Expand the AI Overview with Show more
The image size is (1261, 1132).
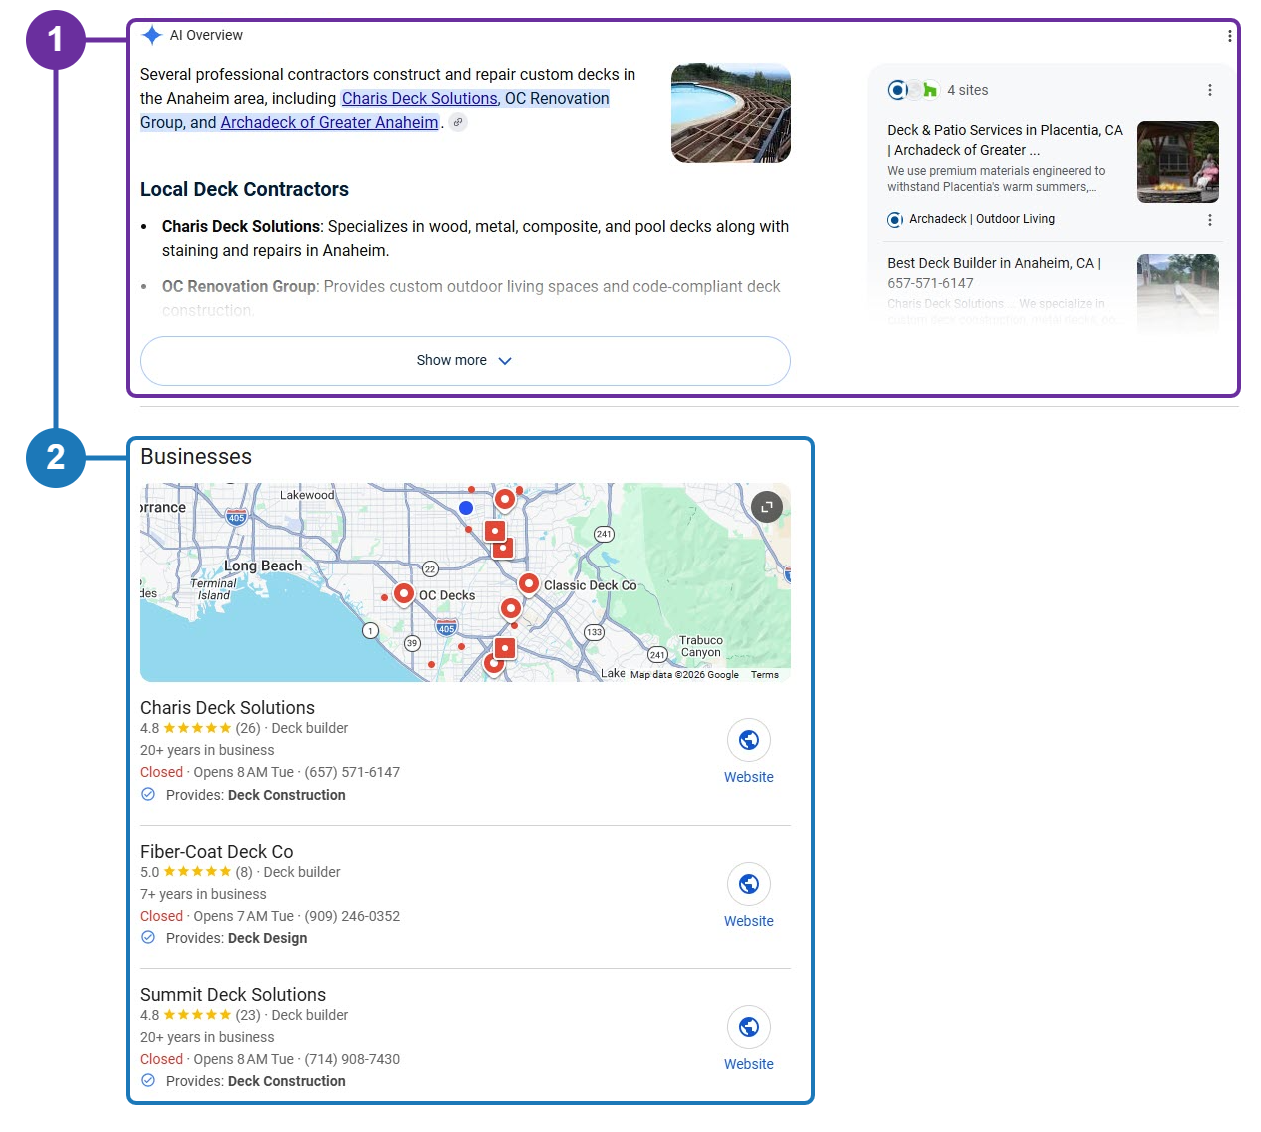(466, 361)
